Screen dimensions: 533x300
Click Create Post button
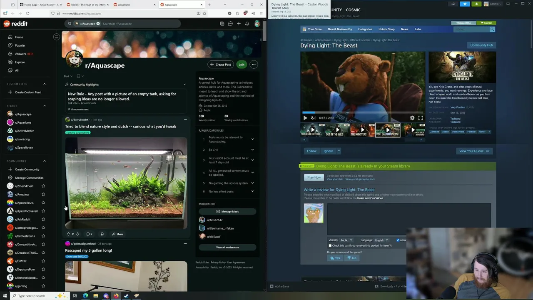click(220, 65)
